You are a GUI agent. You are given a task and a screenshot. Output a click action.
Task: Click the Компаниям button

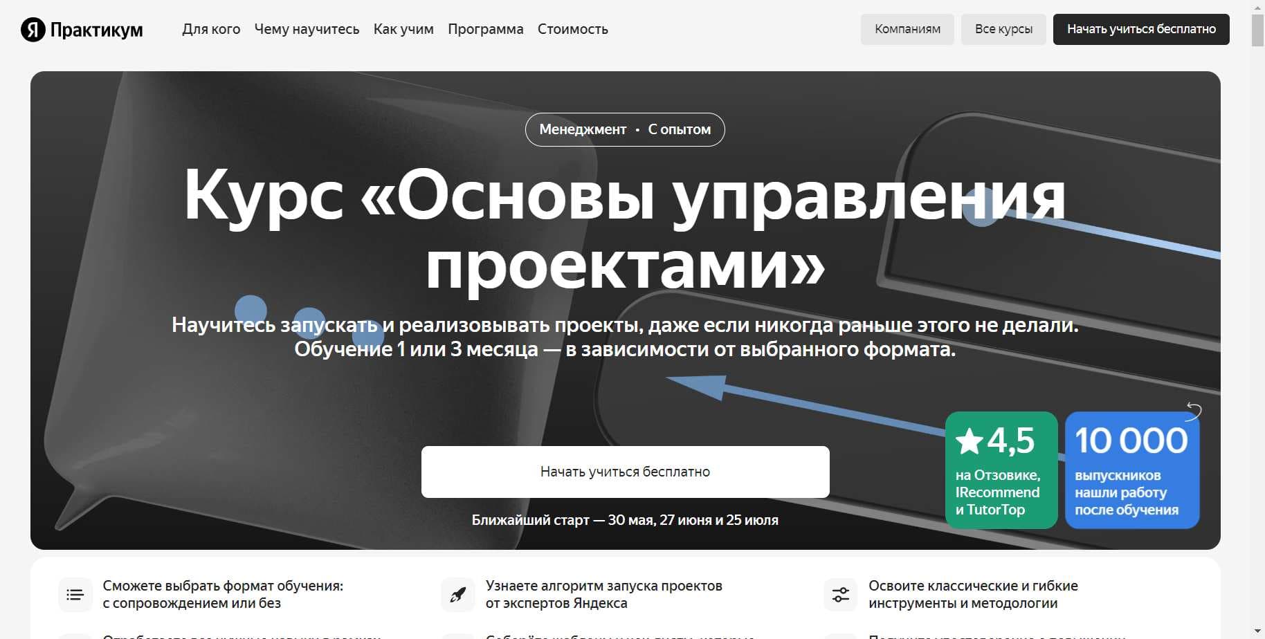[907, 29]
